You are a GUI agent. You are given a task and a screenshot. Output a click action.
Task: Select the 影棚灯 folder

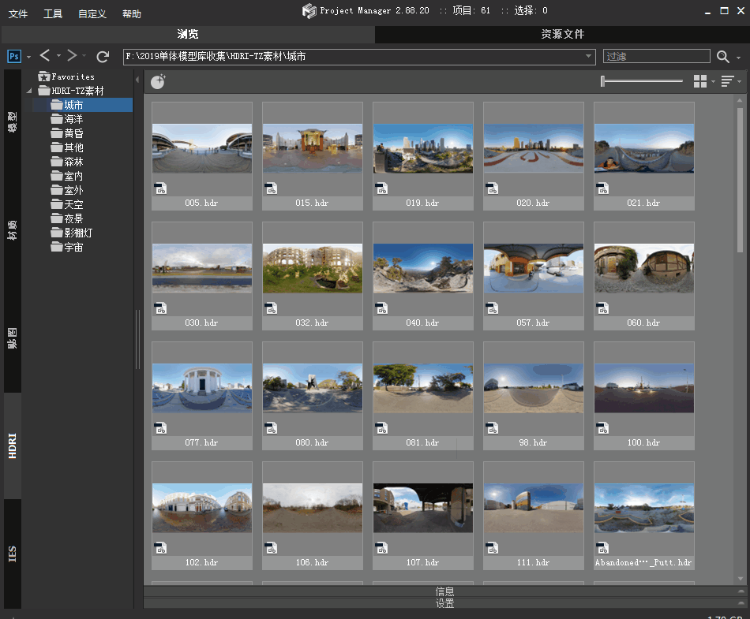click(x=72, y=233)
